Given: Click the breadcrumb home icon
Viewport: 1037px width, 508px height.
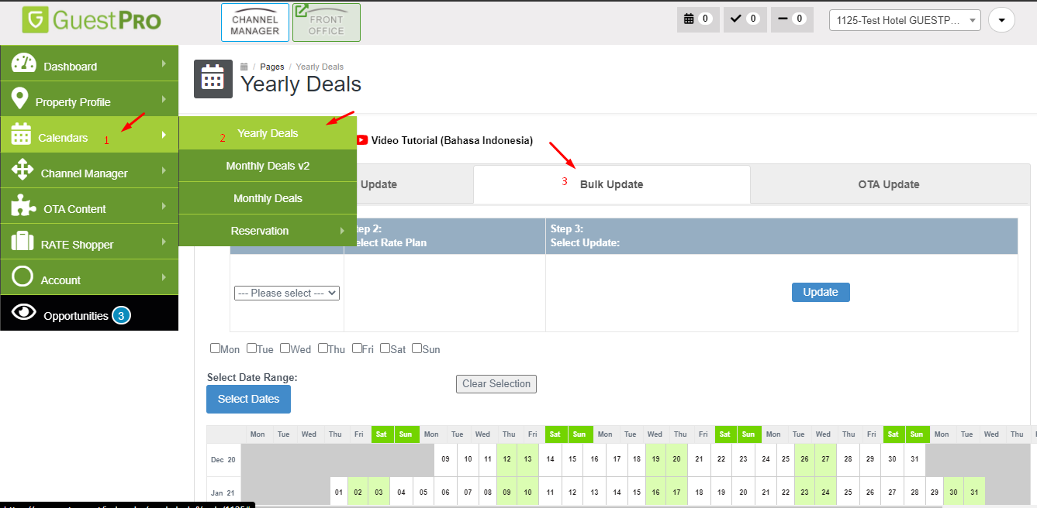Looking at the screenshot, I should coord(244,67).
